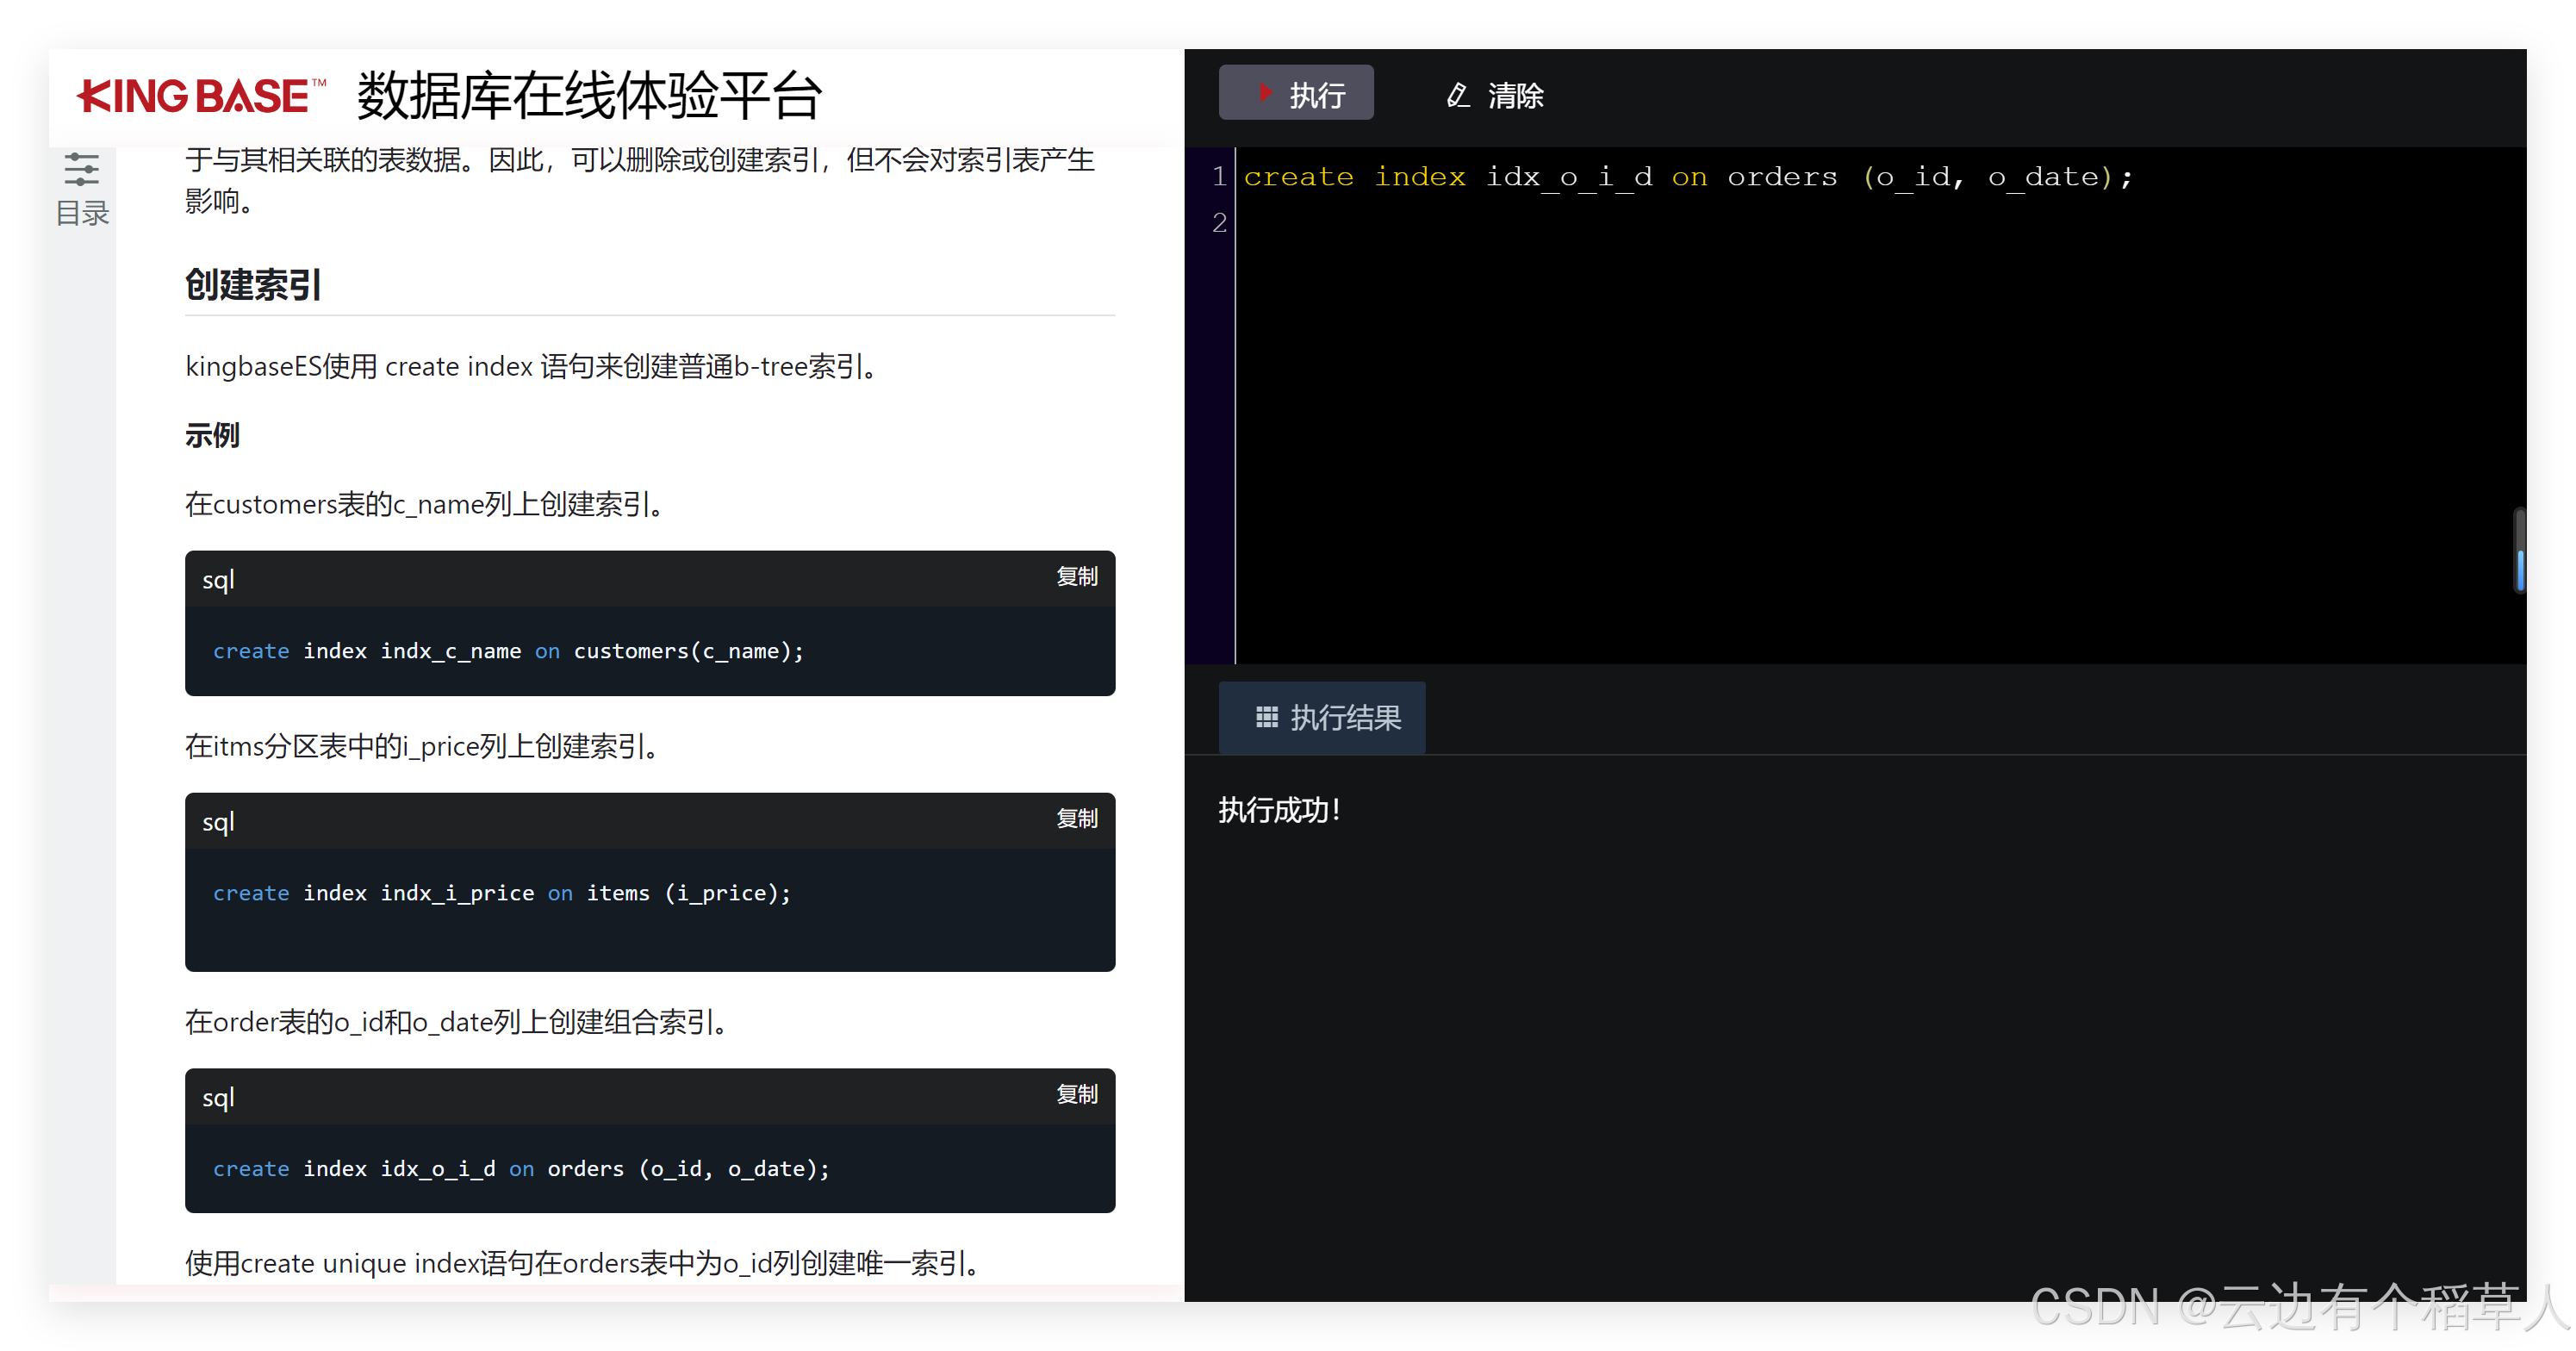
Task: Click the editor vertical scrollbar handle
Action: 2519,551
